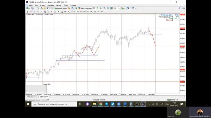This screenshot has height=118, width=211.
Task: Switch to the M1 timeframe
Action: (74, 12)
